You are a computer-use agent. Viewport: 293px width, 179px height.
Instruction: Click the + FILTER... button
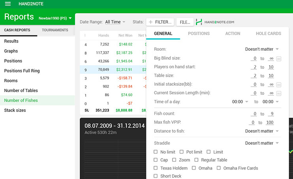pyautogui.click(x=160, y=22)
